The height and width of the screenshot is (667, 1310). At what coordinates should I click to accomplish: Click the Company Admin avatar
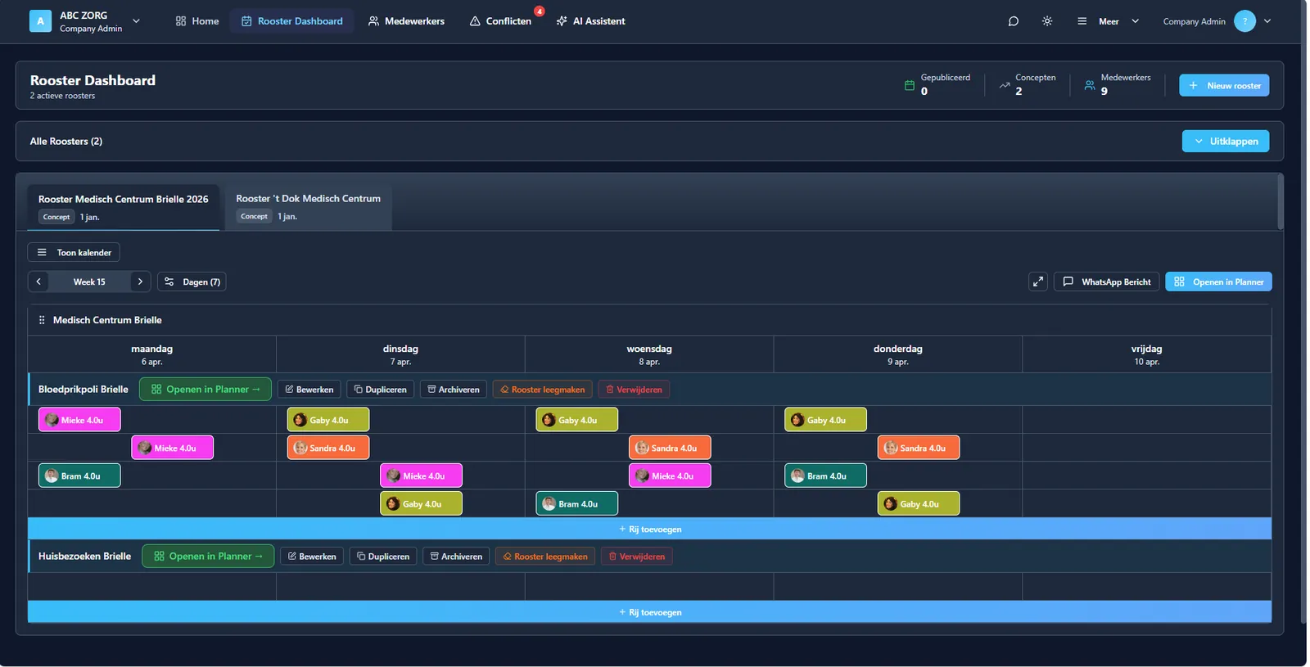pos(1244,21)
